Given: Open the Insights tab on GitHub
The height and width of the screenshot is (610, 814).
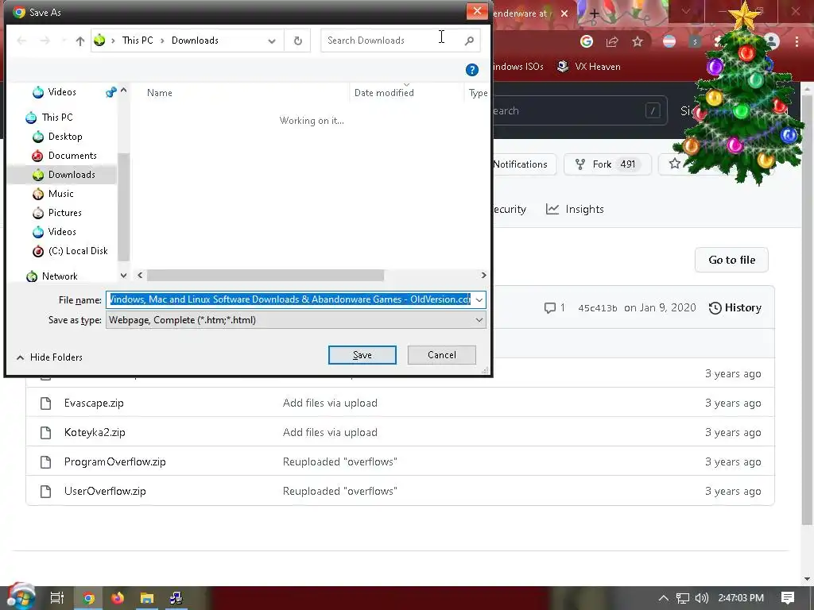Looking at the screenshot, I should coord(575,209).
